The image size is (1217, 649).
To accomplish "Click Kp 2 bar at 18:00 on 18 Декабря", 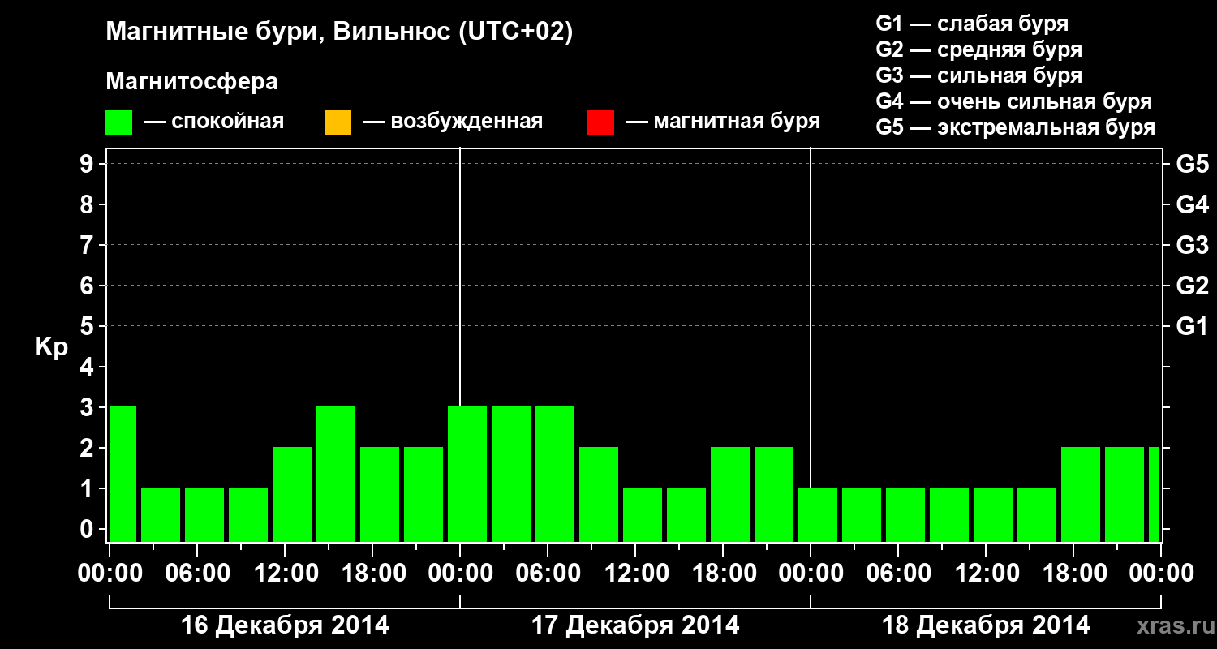I will 1081,494.
